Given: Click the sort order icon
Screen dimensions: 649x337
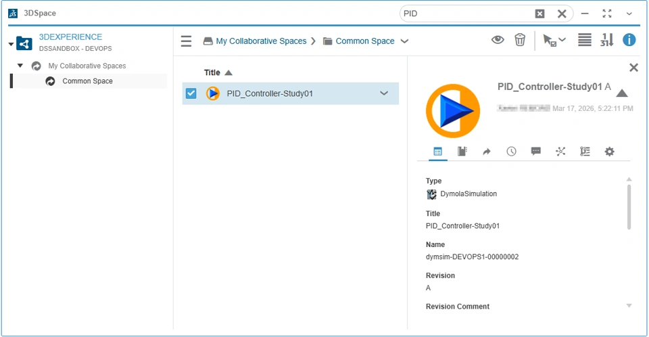Looking at the screenshot, I should tap(607, 40).
